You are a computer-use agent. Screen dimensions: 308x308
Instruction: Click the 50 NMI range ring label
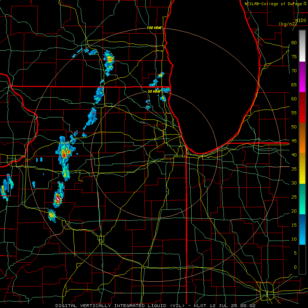154,91
